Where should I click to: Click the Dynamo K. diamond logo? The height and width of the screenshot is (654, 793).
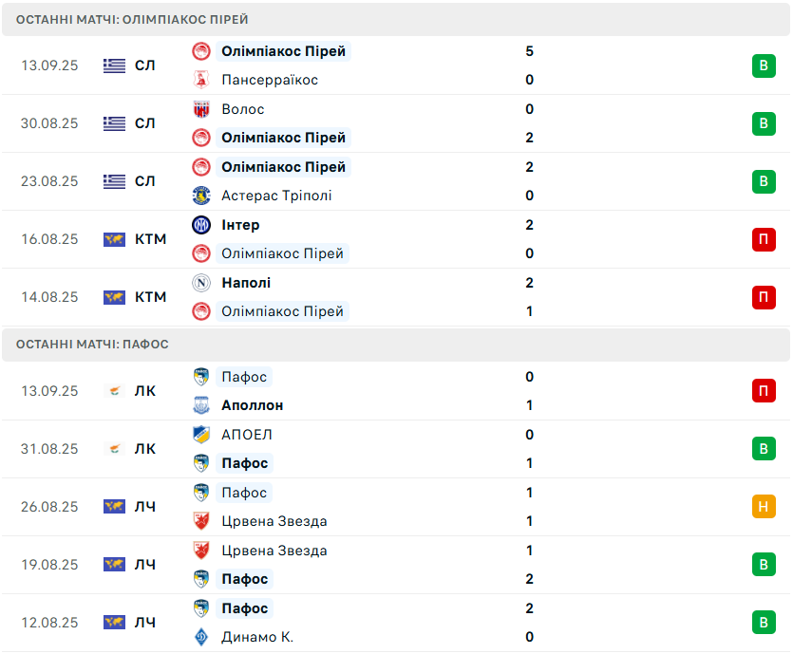(201, 637)
